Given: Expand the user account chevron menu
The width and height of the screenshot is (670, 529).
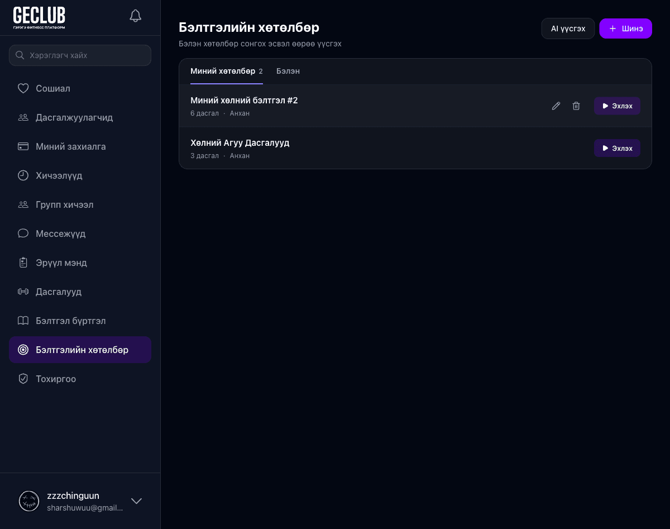Looking at the screenshot, I should pos(136,501).
